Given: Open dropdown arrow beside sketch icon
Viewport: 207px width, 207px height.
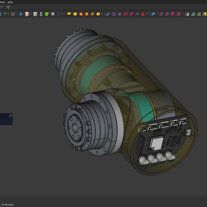Looking at the screenshot, I should pos(31,14).
